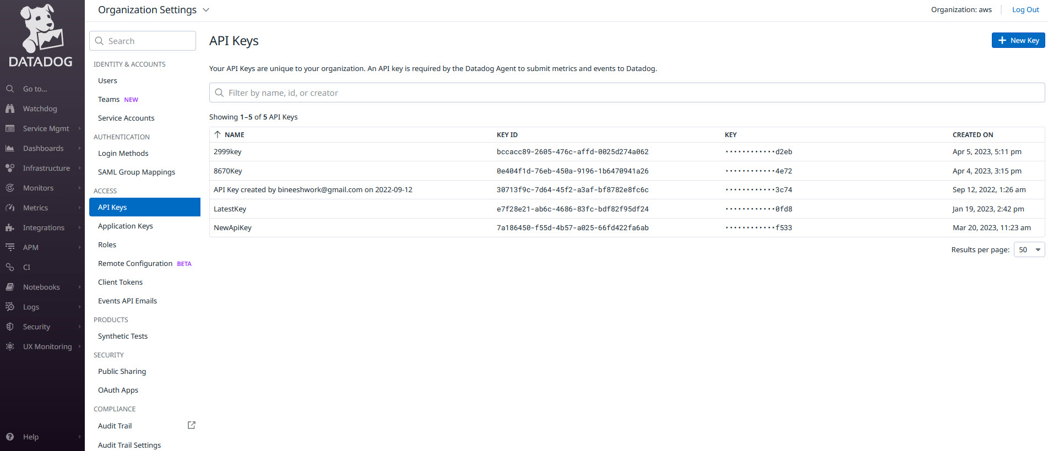Expand Infrastructure submenu arrow
The height and width of the screenshot is (451, 1048).
(80, 168)
